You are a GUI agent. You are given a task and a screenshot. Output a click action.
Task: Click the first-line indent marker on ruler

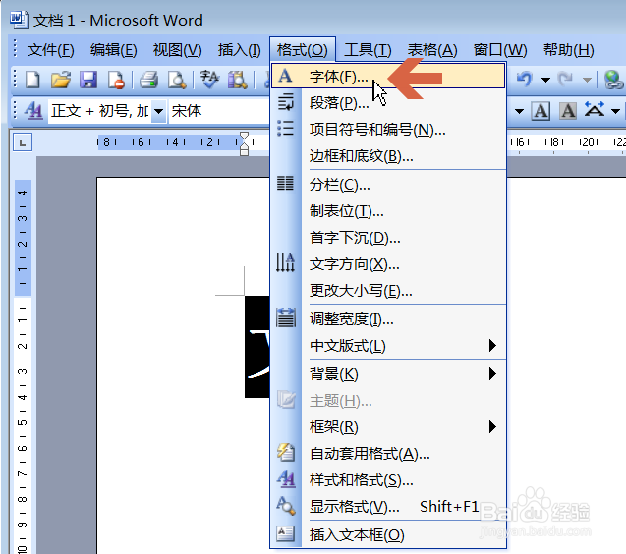click(245, 136)
